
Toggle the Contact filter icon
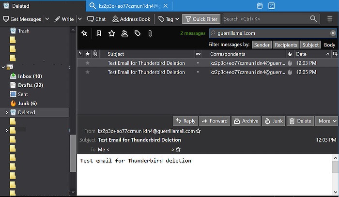click(x=124, y=33)
